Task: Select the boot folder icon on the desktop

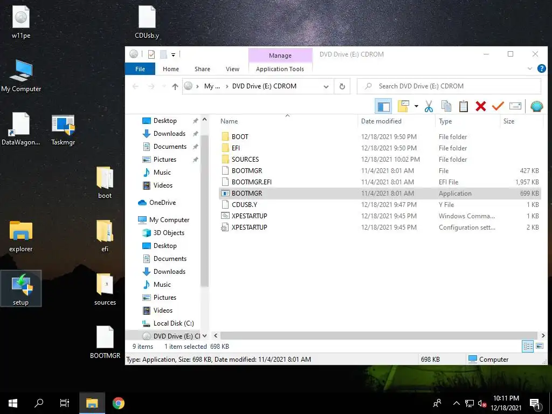Action: tap(105, 182)
